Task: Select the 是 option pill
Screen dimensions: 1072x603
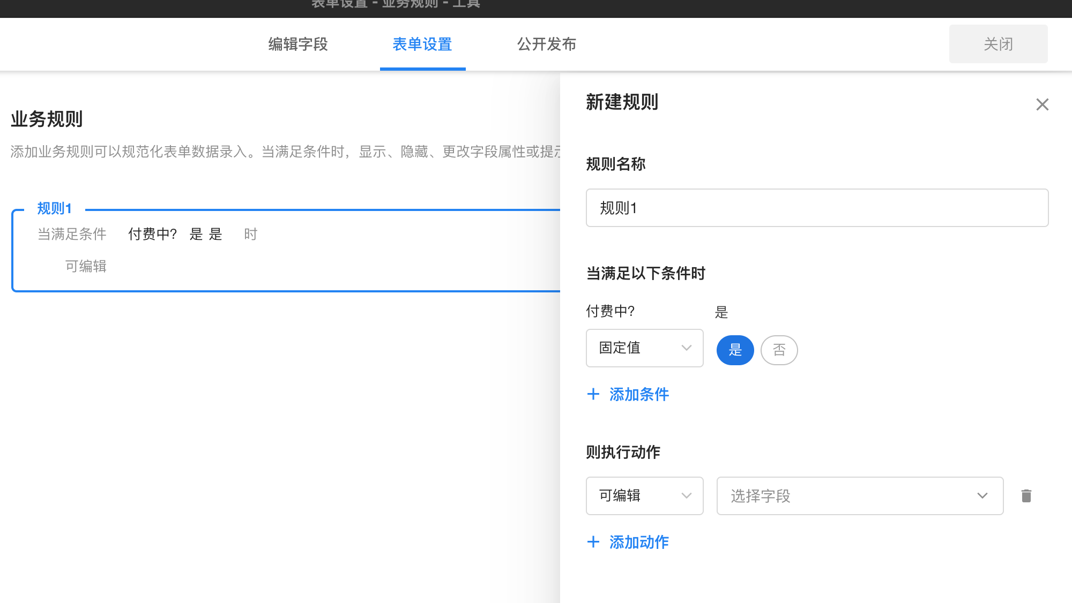Action: (735, 350)
